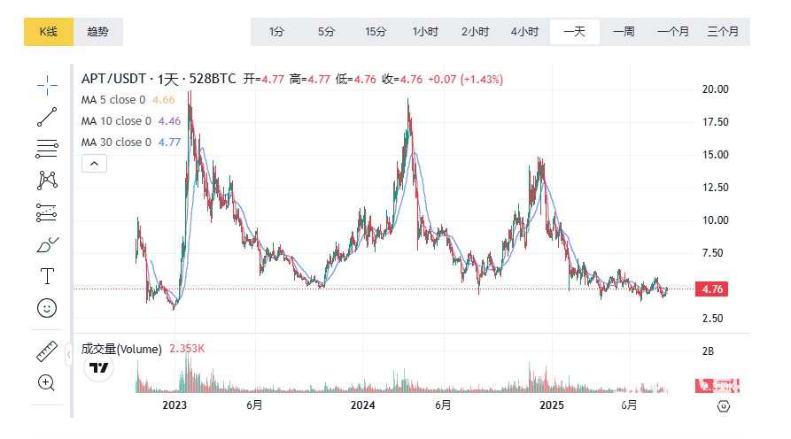
Task: Select the brush drawing tool
Action: [47, 244]
